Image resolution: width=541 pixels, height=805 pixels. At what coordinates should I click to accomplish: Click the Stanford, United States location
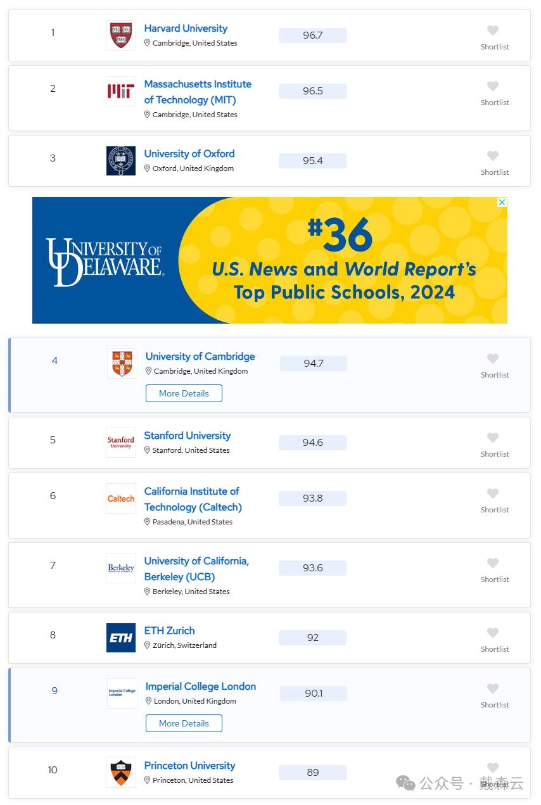187,450
